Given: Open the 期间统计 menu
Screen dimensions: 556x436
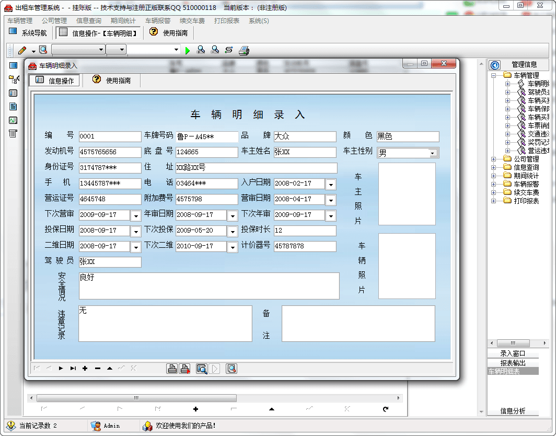Looking at the screenshot, I should 123,21.
